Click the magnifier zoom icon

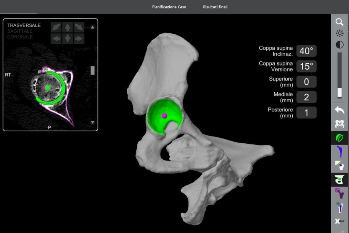click(x=339, y=22)
